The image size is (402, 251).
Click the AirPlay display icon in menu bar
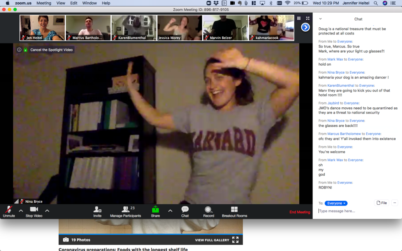(262, 3)
